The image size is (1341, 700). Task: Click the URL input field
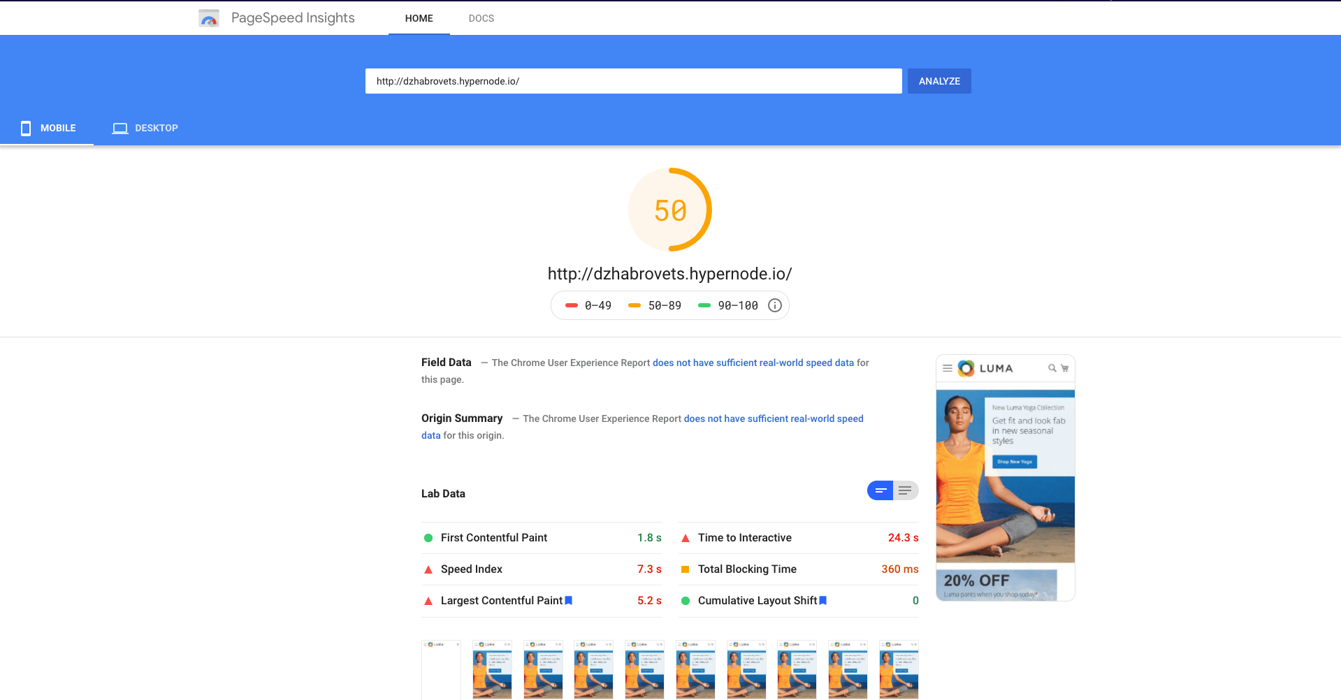633,81
